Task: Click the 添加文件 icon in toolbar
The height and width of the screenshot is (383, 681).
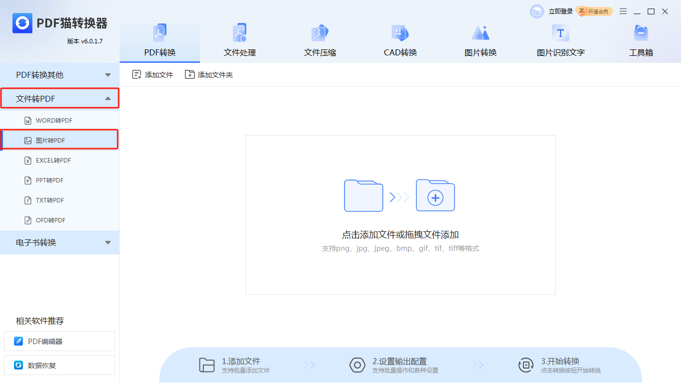Action: tap(137, 74)
